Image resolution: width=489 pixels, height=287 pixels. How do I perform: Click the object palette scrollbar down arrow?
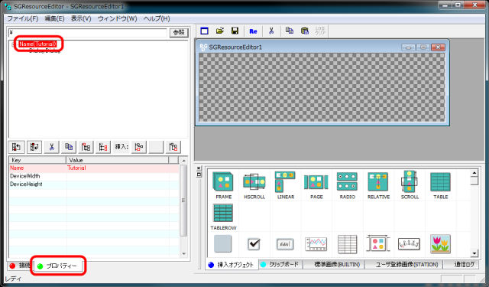(x=474, y=253)
